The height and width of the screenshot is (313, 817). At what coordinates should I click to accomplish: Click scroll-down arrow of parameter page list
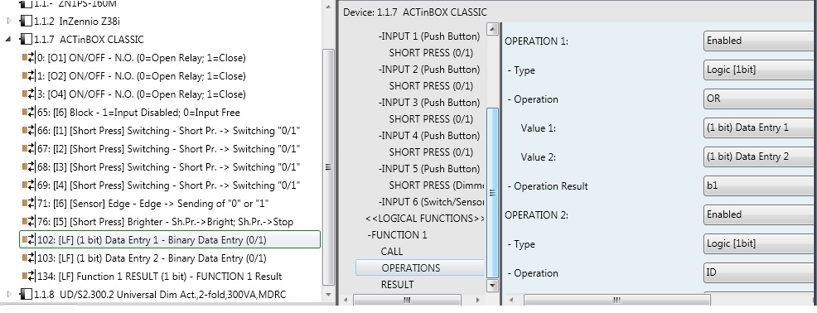point(492,285)
